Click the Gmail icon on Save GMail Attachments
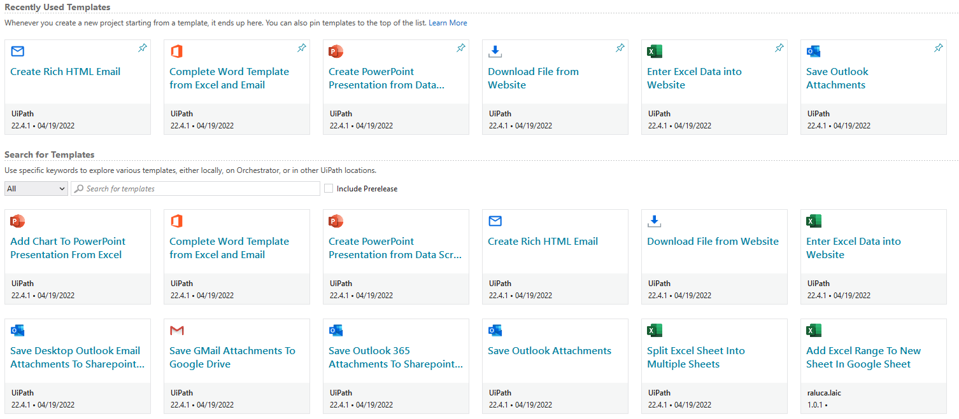Screen dimensions: 959x419 coord(177,331)
